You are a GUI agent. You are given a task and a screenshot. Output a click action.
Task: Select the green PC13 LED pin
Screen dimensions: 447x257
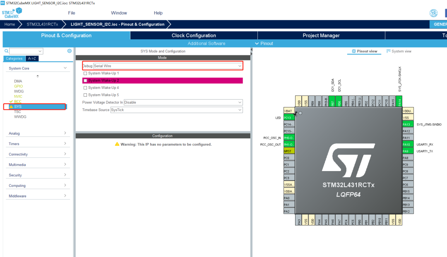pos(289,117)
